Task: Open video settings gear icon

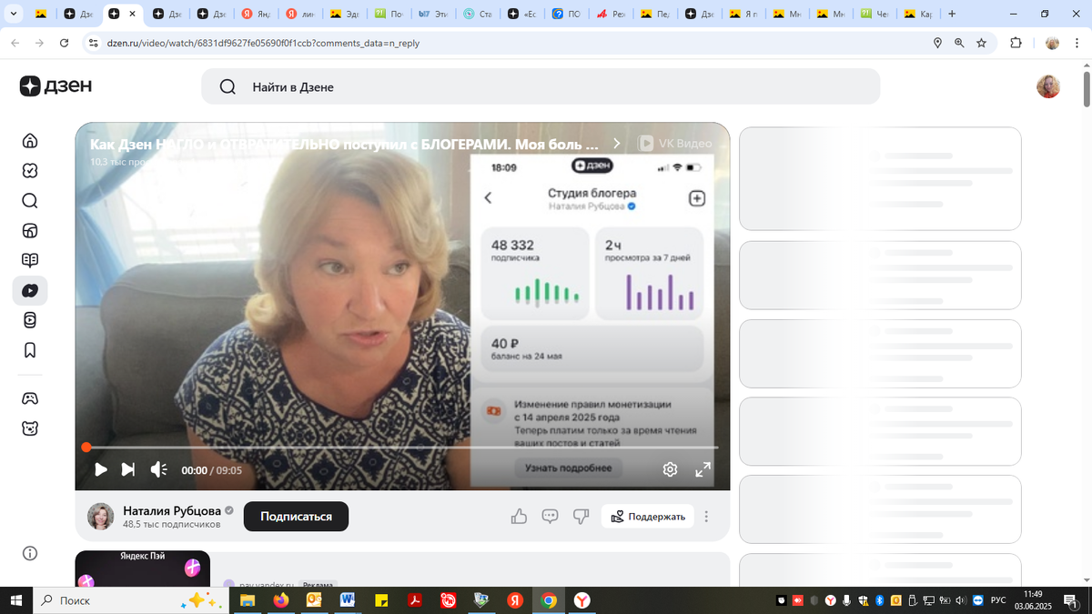Action: tap(670, 469)
